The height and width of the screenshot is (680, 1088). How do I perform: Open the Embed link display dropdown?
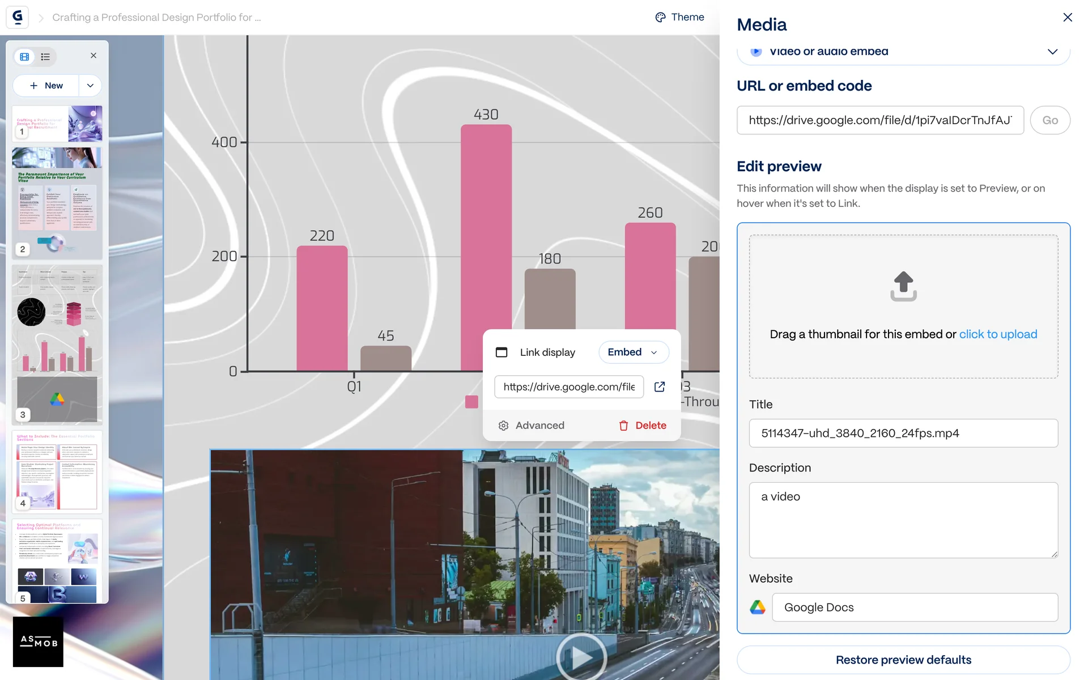[x=633, y=352]
